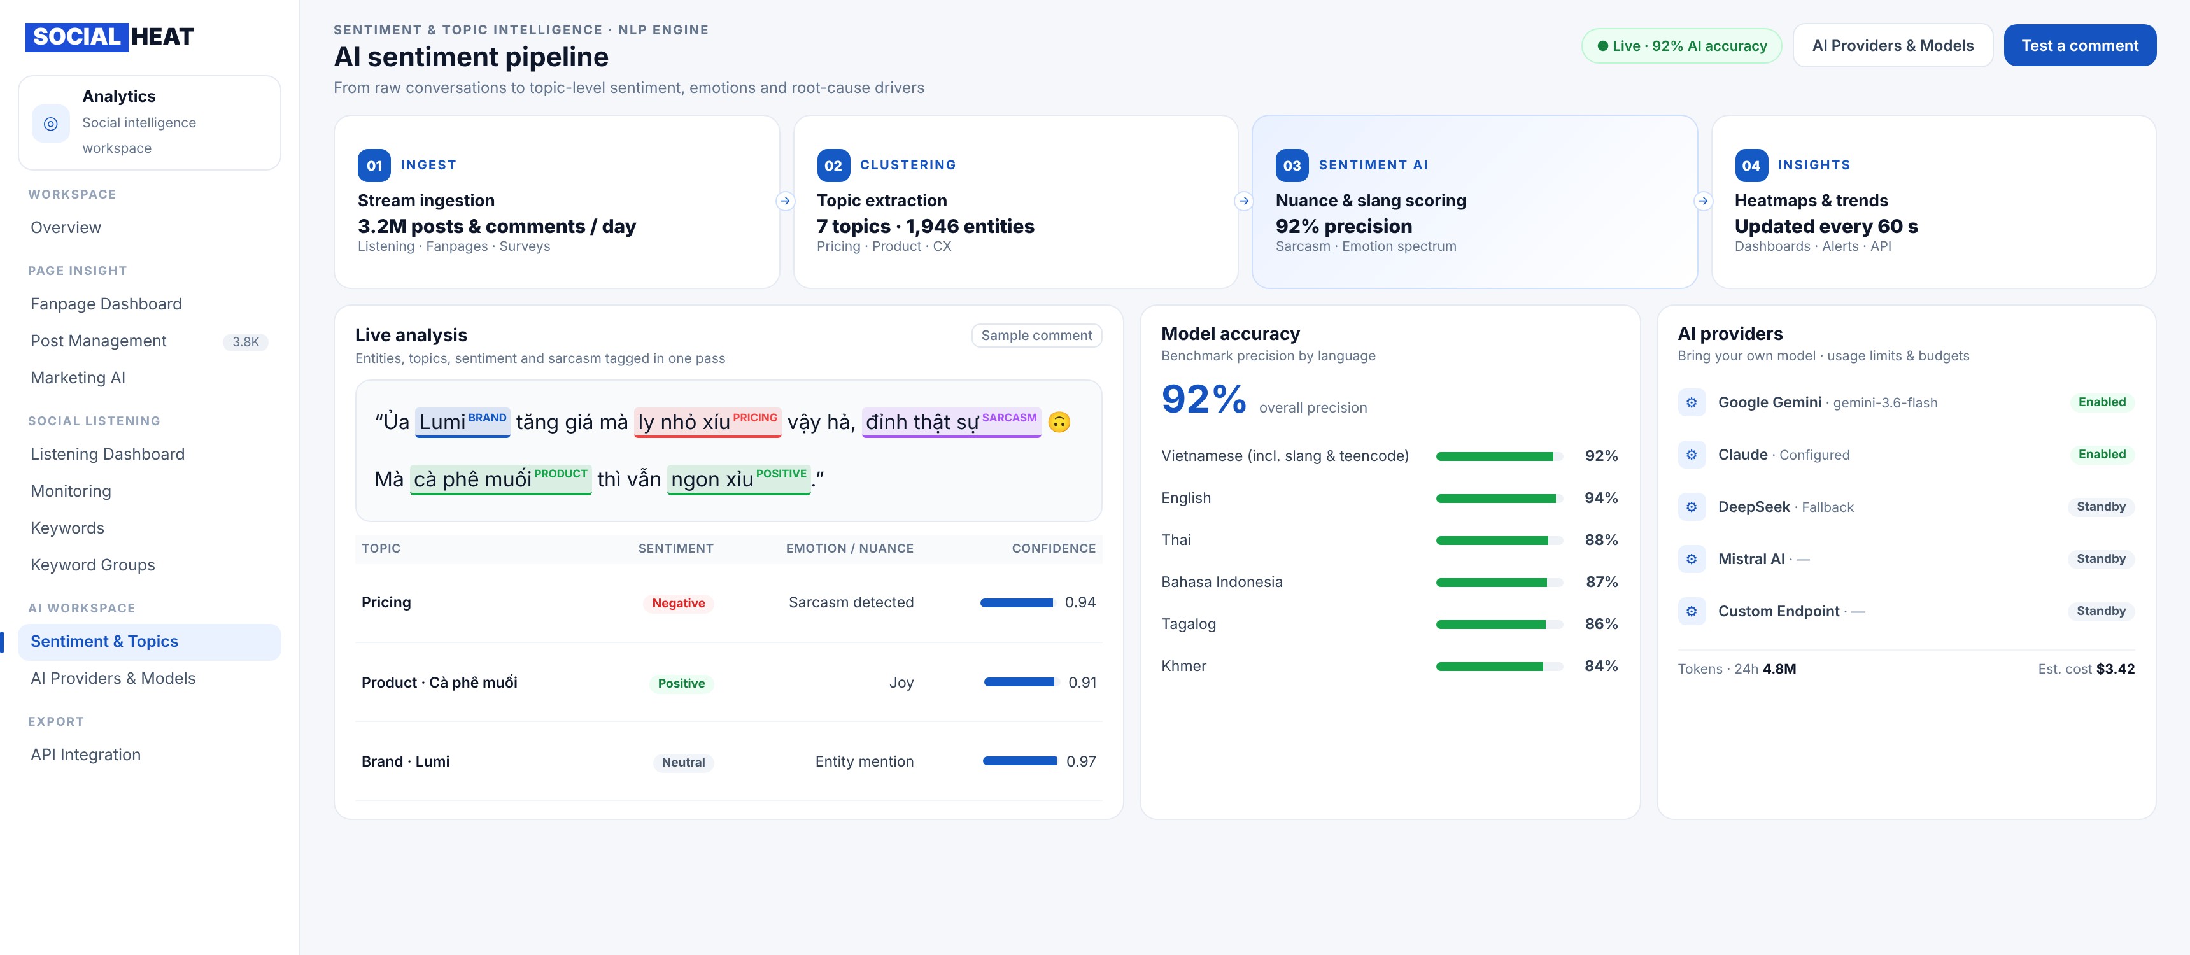Click the 03 Sentiment AI step badge
The width and height of the screenshot is (2190, 955).
click(x=1291, y=165)
